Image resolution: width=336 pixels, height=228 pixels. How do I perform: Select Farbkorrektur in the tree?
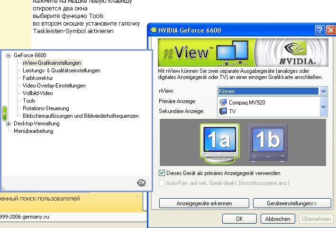click(x=37, y=78)
